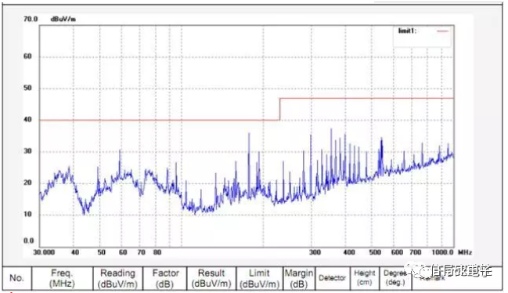Click the 500 x-axis frequency label
The image size is (508, 293).
point(375,252)
